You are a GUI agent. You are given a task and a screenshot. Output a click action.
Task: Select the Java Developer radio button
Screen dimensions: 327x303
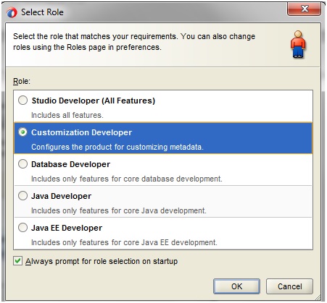pyautogui.click(x=22, y=196)
